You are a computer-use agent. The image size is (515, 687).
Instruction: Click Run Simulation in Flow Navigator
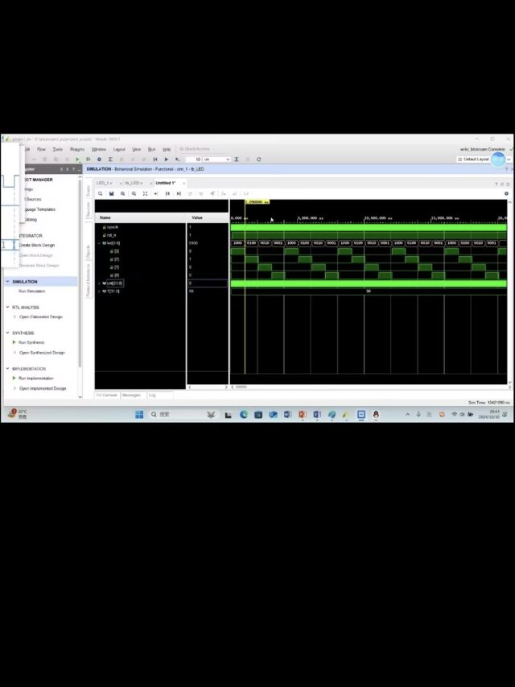32,291
